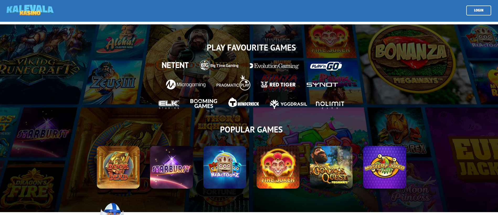
Task: Play the Reactoonz game tile
Action: pos(225,167)
